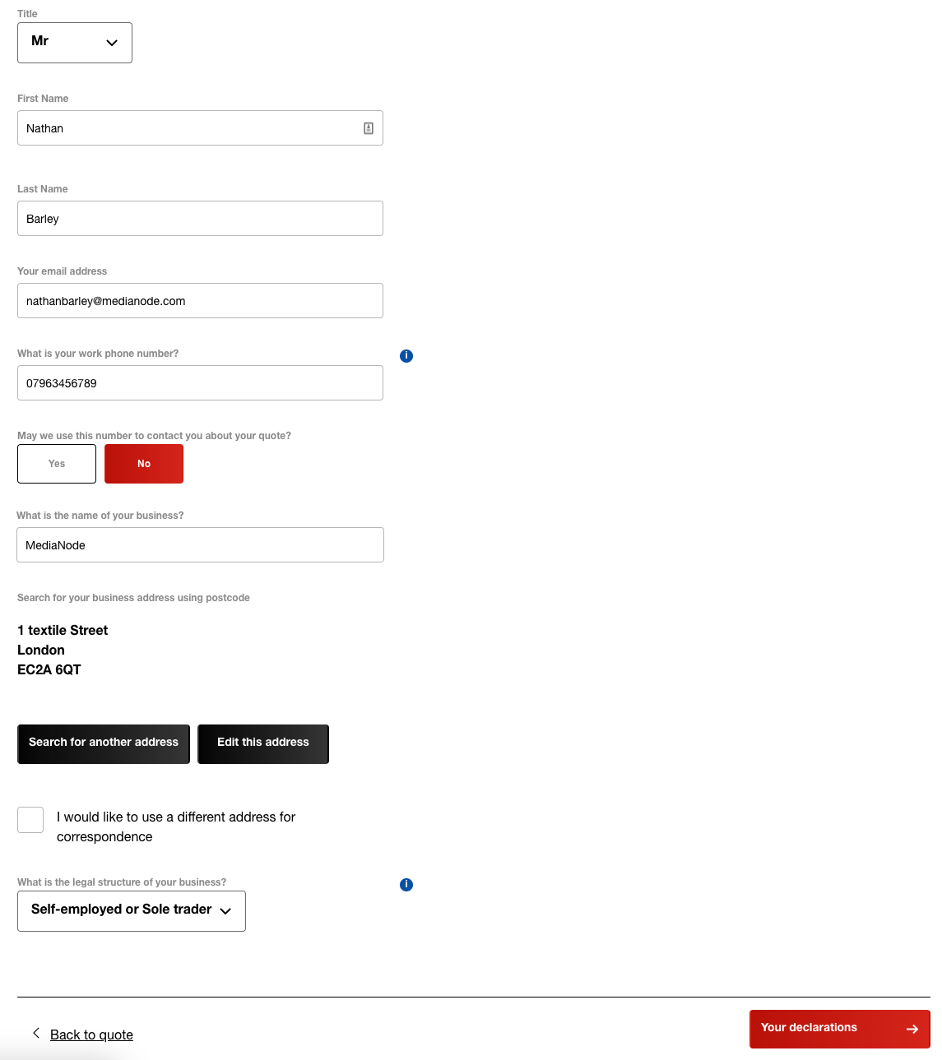The height and width of the screenshot is (1060, 942).
Task: Click the business name field with MediaNode
Action: pyautogui.click(x=200, y=545)
